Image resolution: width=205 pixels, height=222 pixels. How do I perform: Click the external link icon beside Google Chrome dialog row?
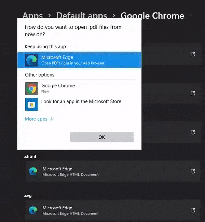(x=193, y=93)
